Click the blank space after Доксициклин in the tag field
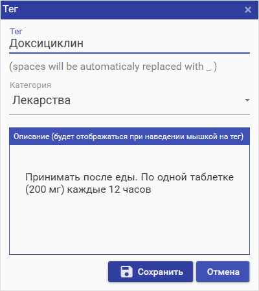This screenshot has height=291, width=259. tap(166, 43)
